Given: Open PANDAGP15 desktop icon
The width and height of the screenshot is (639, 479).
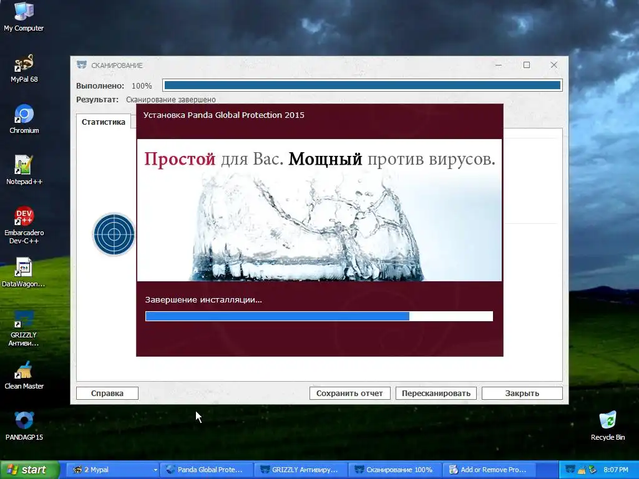Looking at the screenshot, I should click(24, 426).
